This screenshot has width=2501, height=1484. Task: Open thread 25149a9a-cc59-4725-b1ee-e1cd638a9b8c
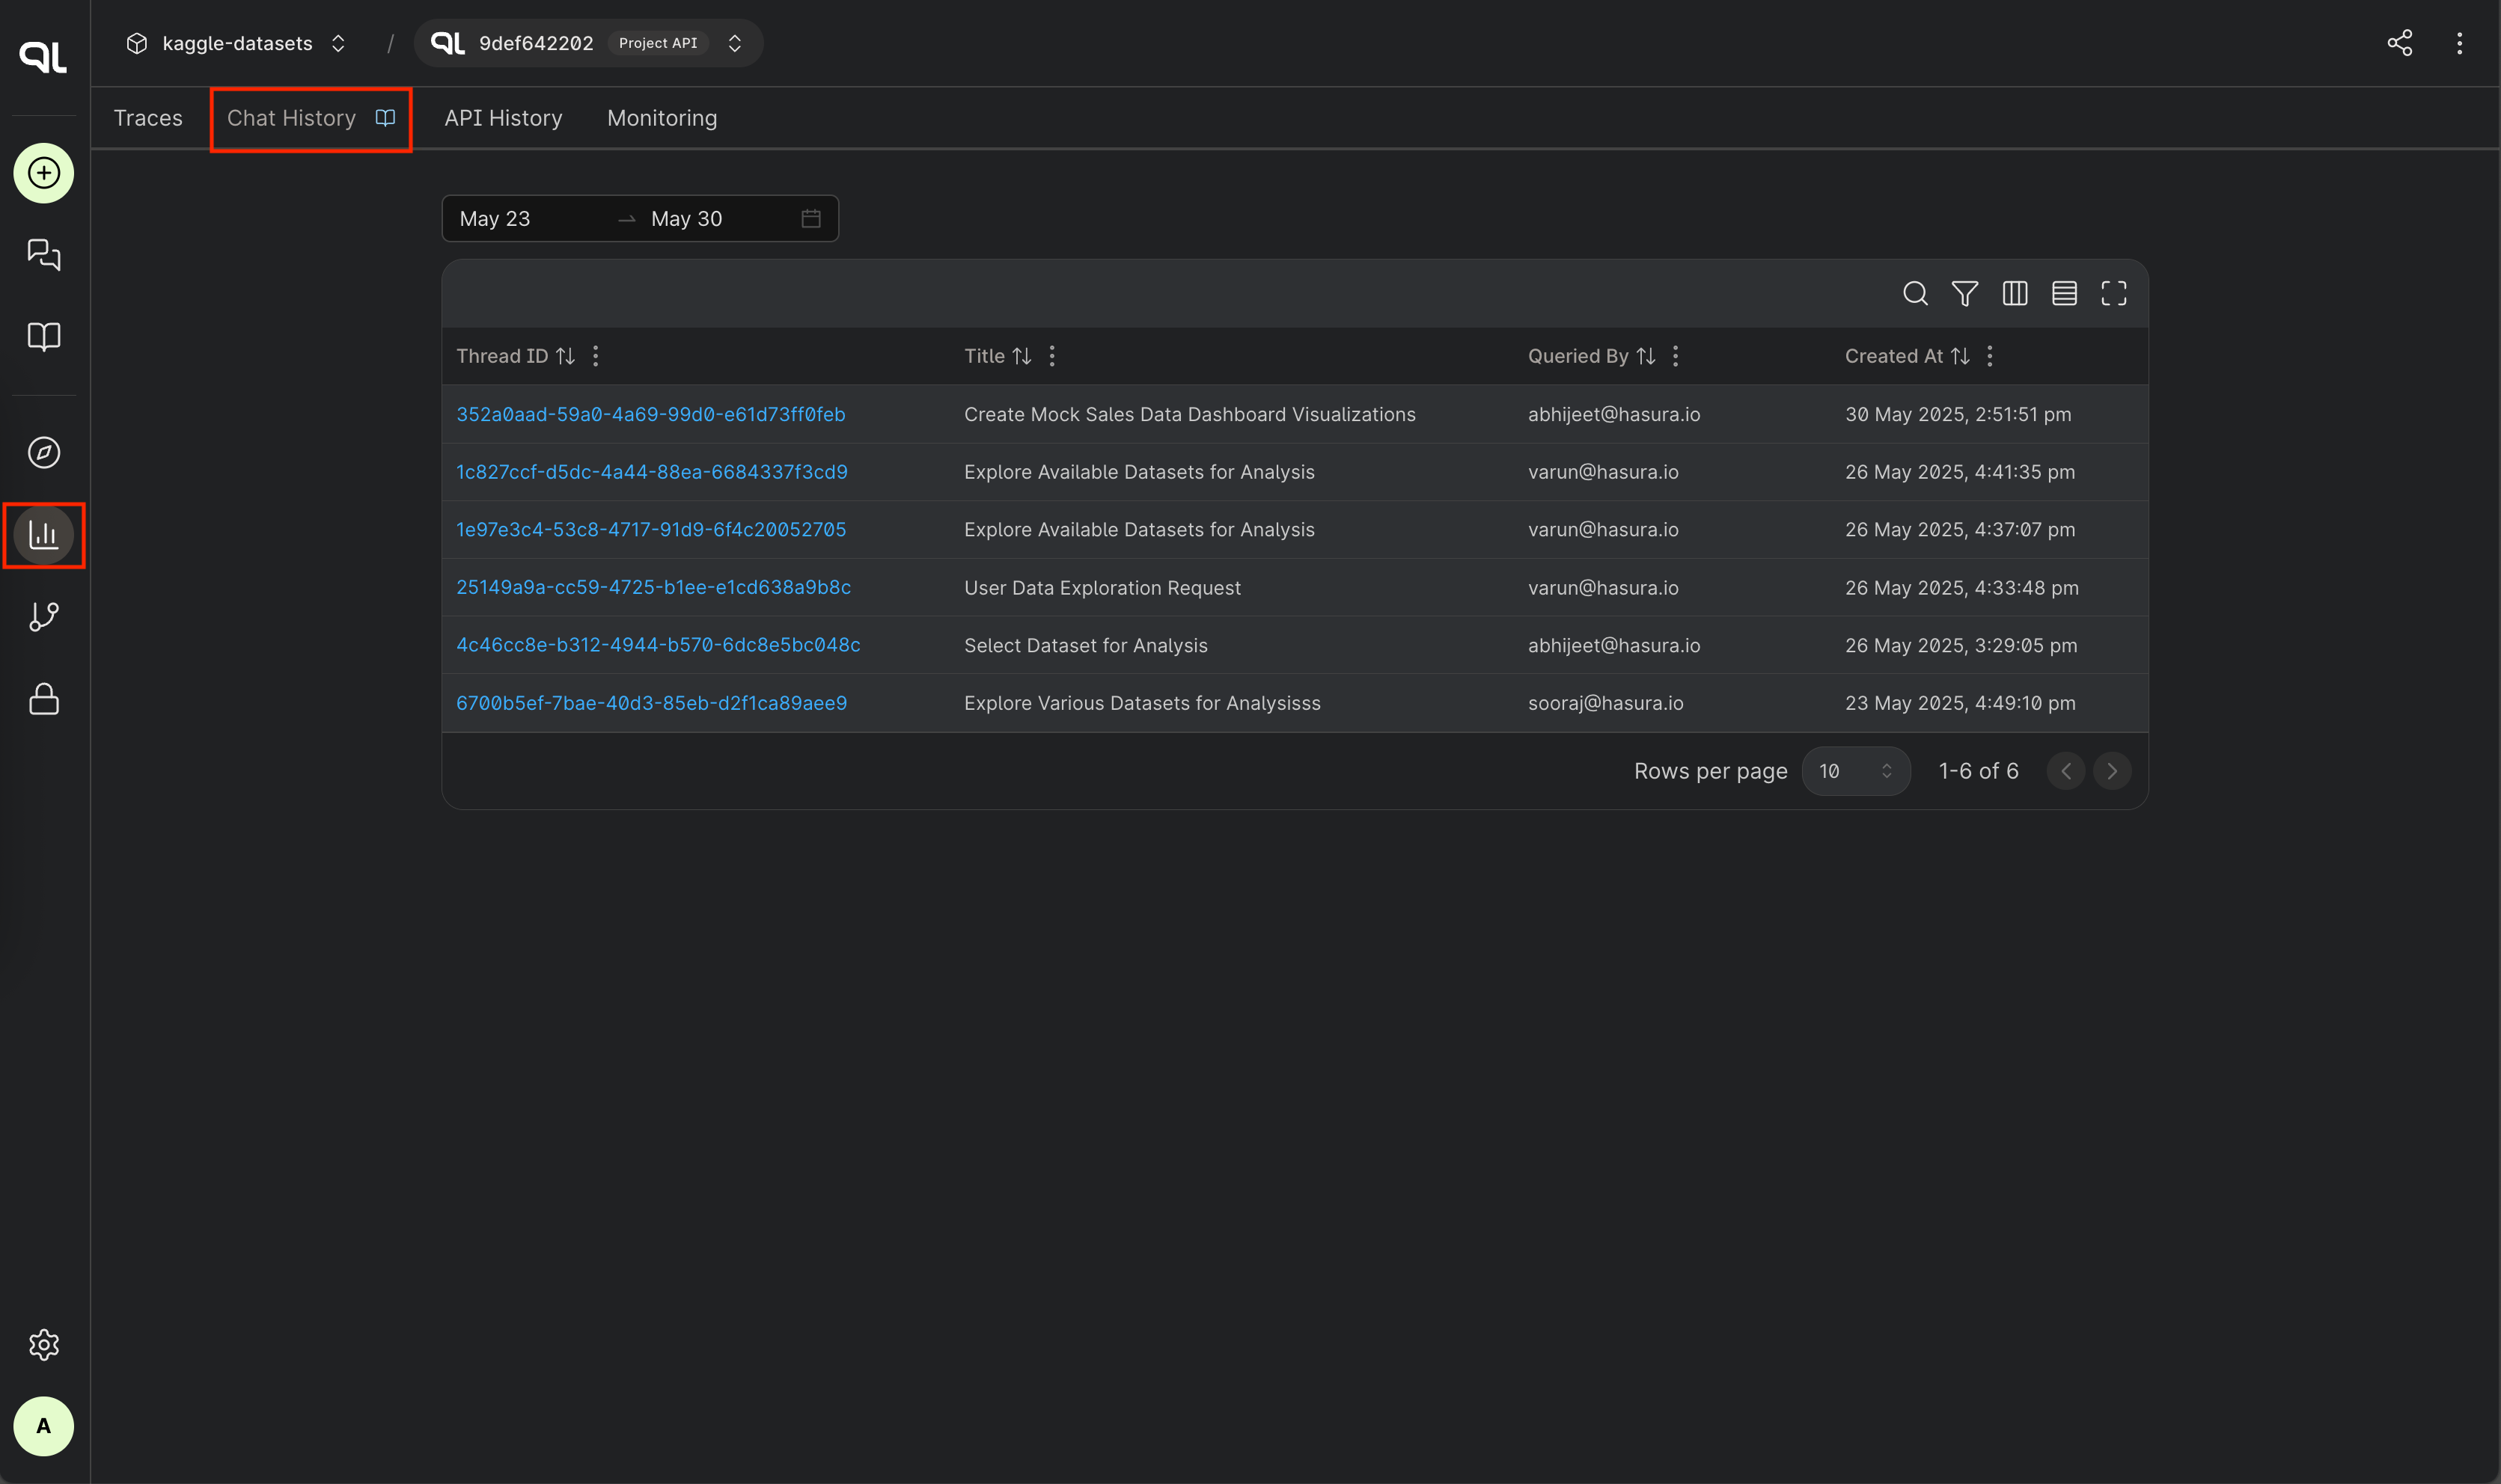pyautogui.click(x=654, y=588)
